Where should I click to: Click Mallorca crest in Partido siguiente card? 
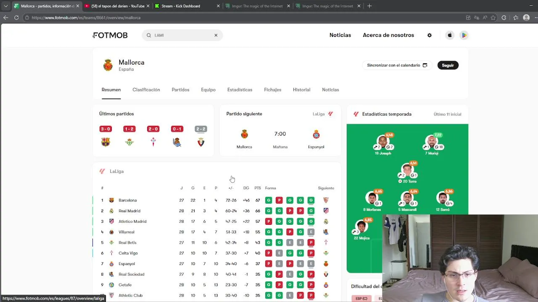point(244,134)
